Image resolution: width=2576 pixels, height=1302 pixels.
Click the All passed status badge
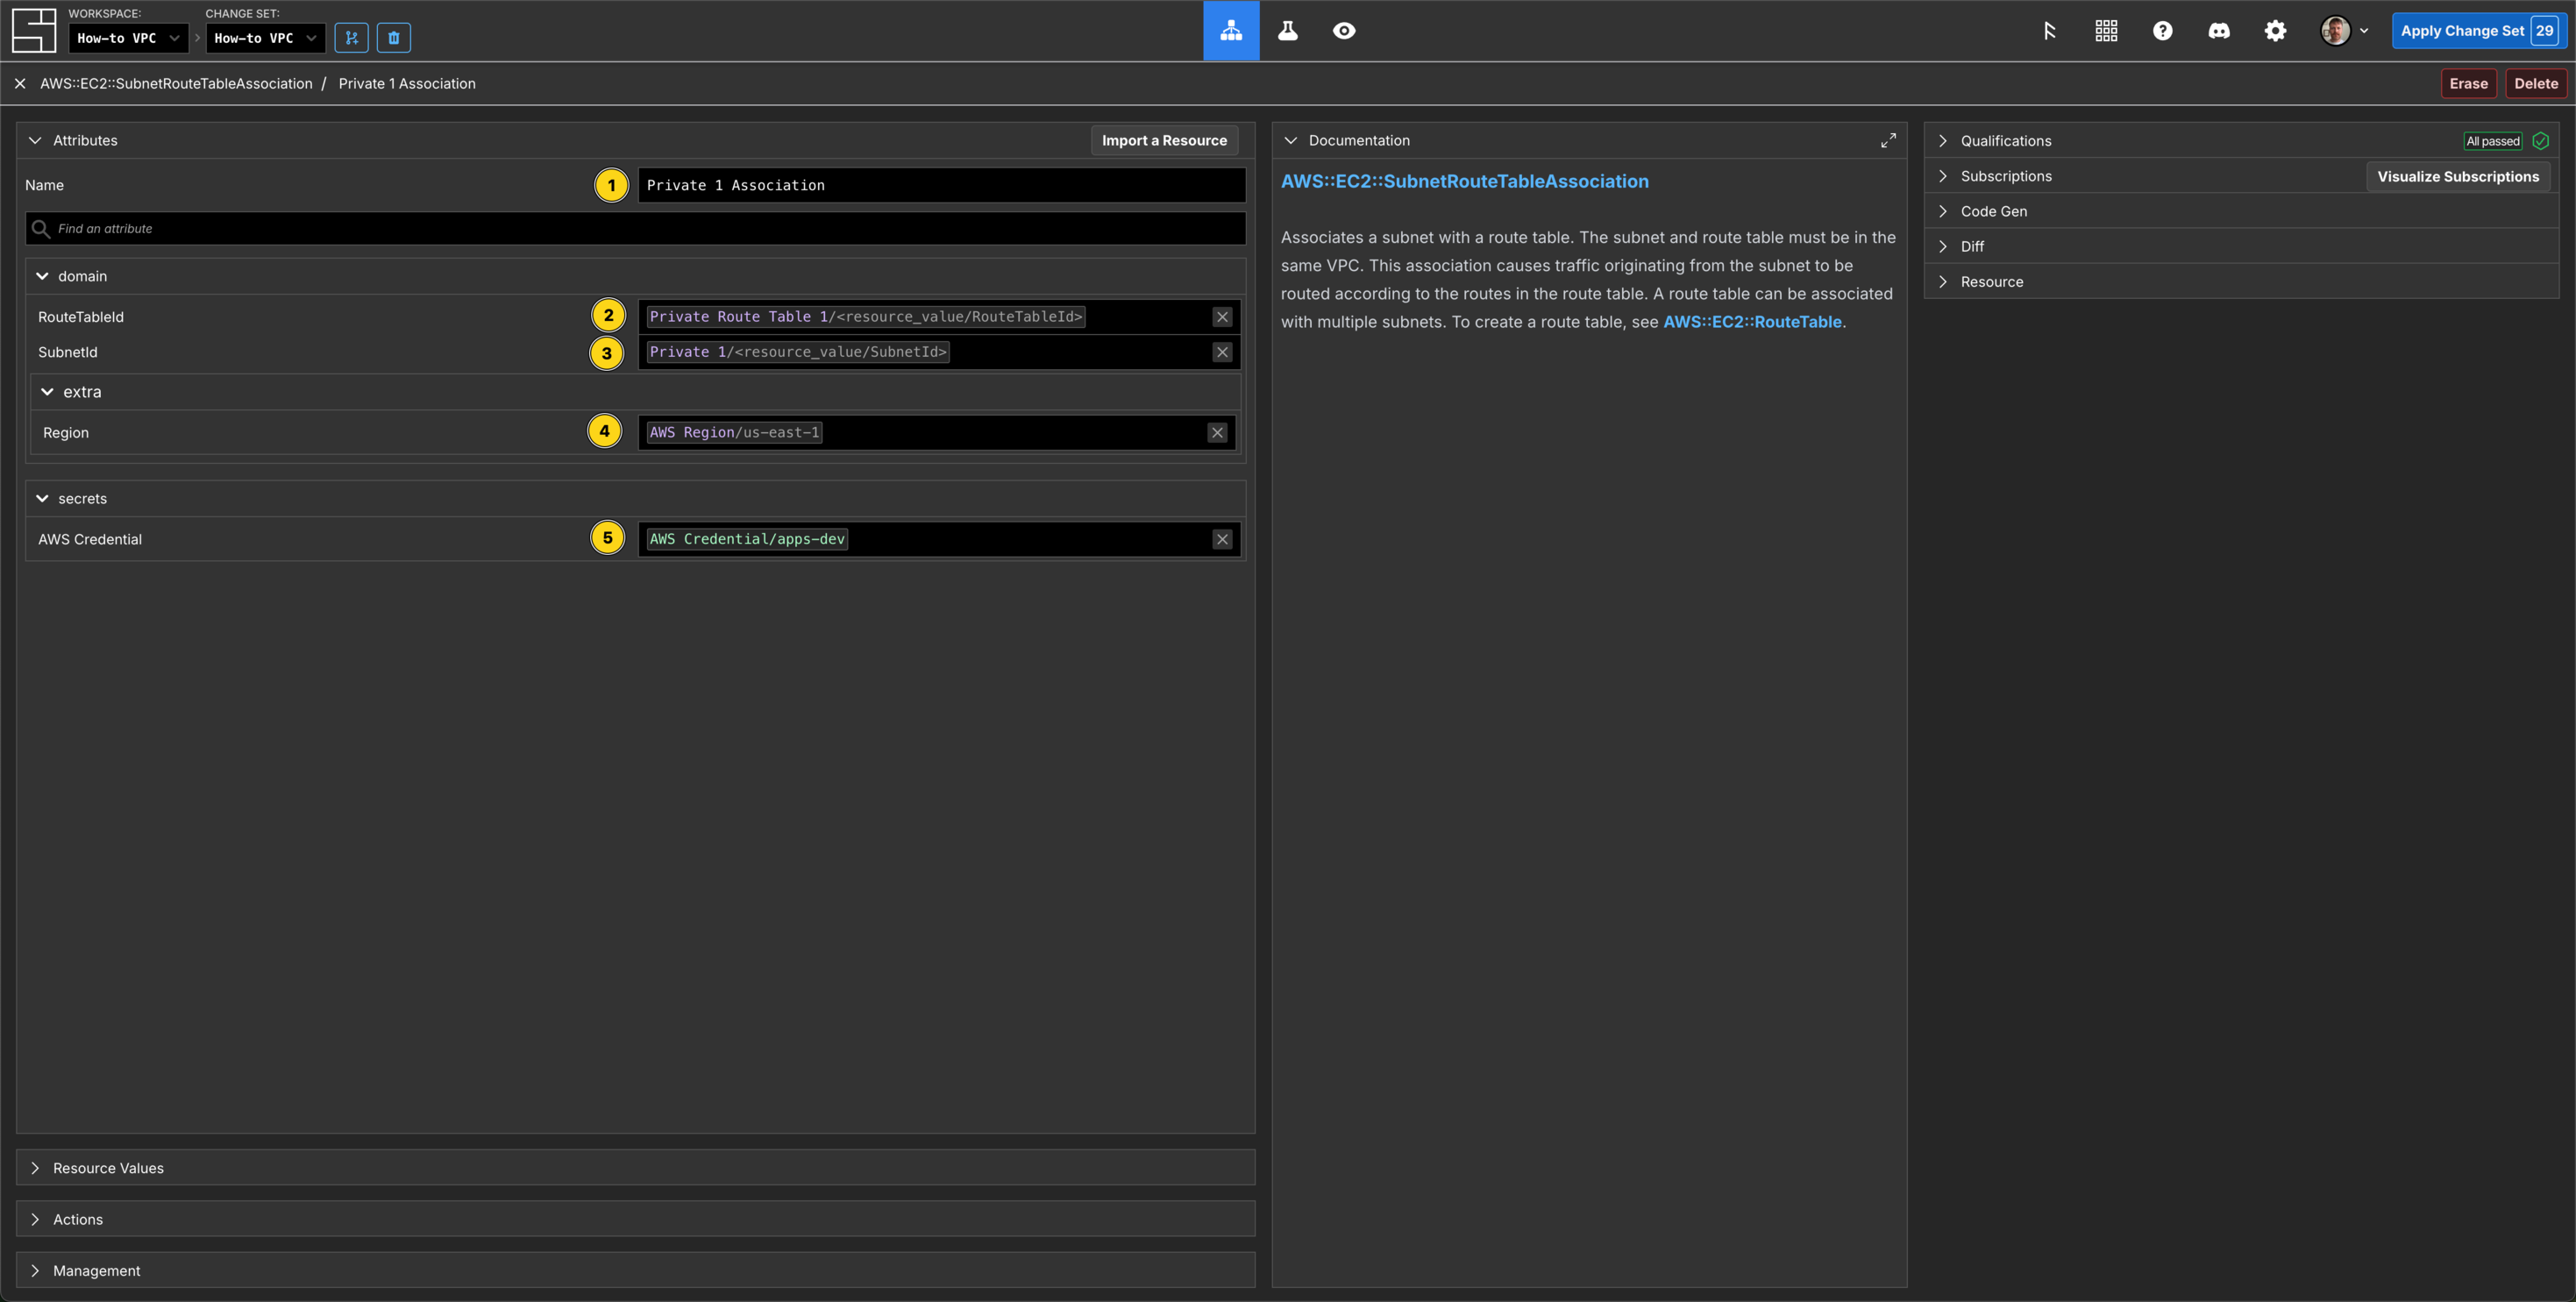[2493, 141]
